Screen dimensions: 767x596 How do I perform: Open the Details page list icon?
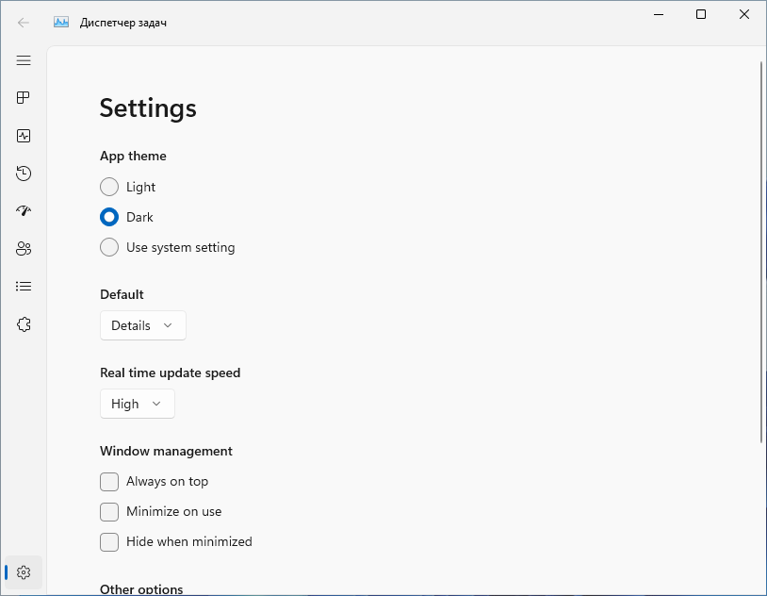pos(24,286)
